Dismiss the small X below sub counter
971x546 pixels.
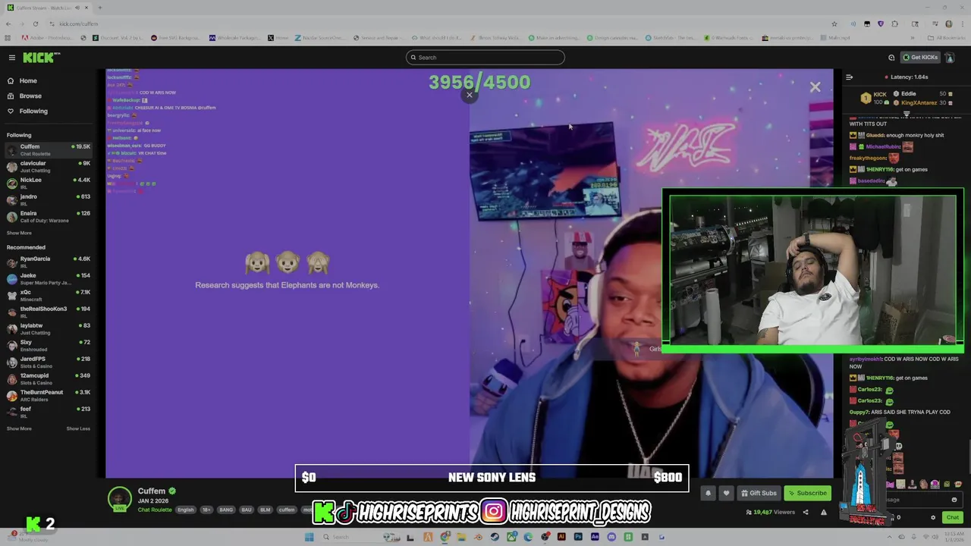(470, 95)
